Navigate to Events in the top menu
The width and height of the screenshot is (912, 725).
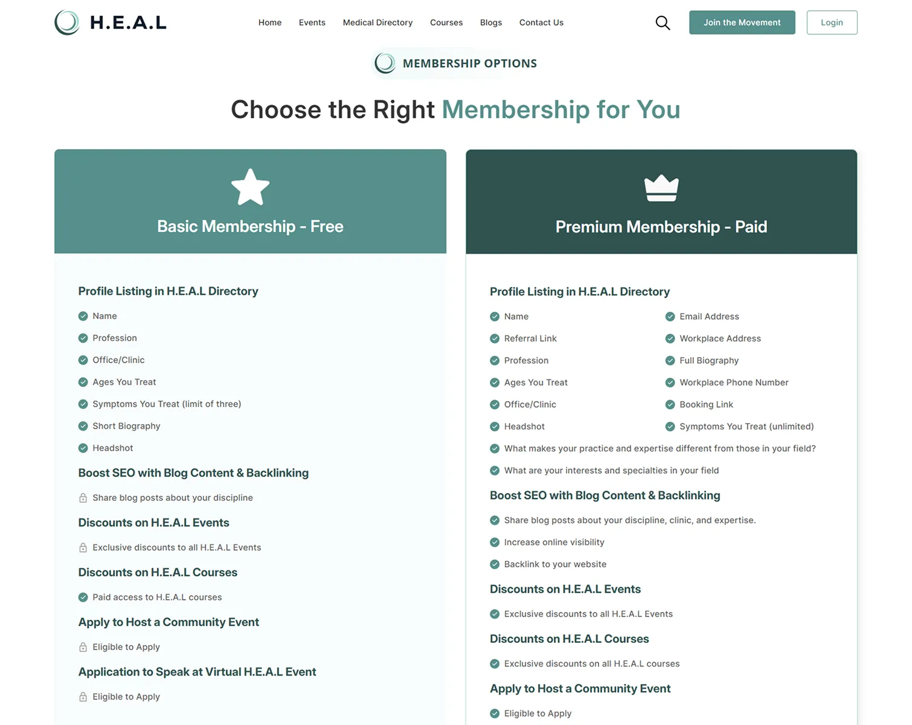(x=312, y=22)
